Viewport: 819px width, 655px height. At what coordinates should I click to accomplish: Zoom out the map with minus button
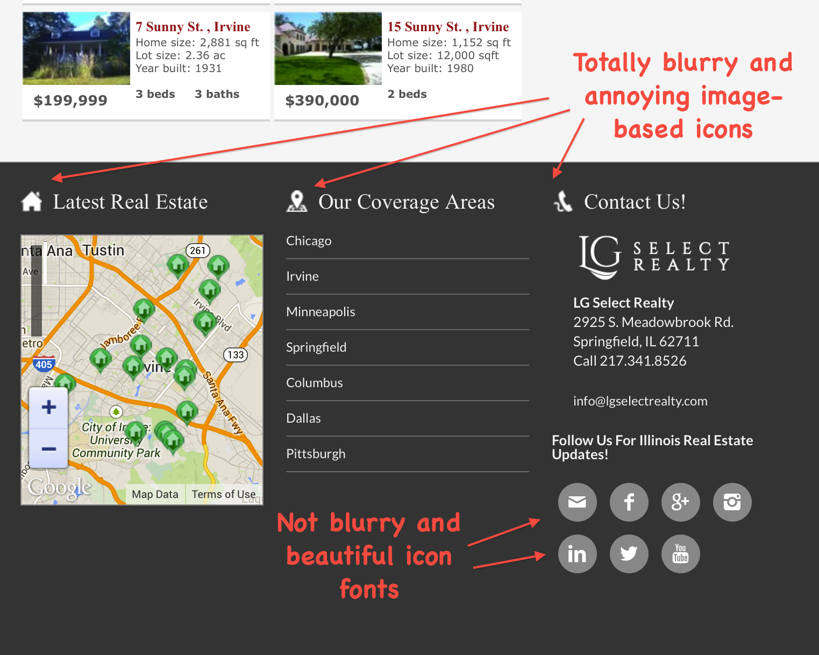[x=48, y=449]
